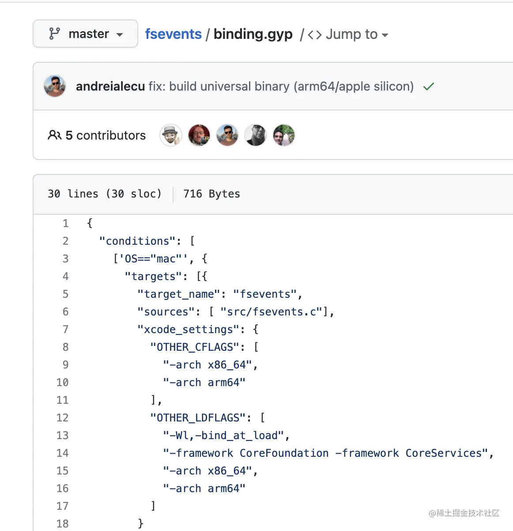Click the 5 contributors label
This screenshot has height=531, width=513.
click(106, 135)
